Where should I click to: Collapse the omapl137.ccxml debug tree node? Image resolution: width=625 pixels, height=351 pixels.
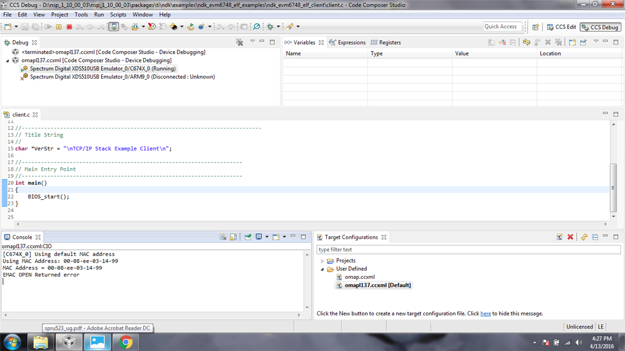[8, 60]
